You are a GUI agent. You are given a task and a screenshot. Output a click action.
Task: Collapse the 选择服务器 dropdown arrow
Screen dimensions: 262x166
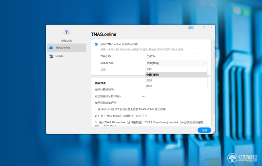pyautogui.click(x=204, y=63)
